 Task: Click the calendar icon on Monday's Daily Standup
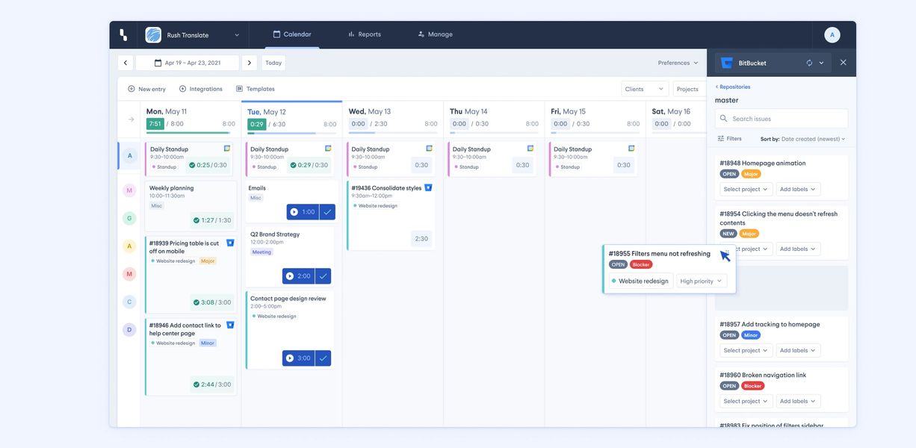click(227, 149)
